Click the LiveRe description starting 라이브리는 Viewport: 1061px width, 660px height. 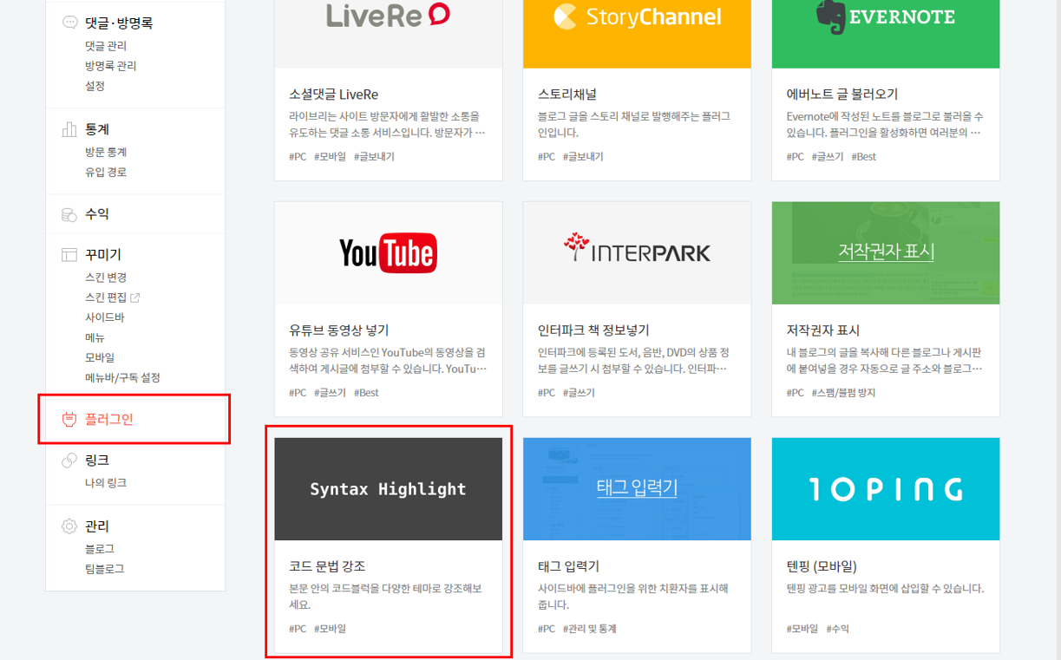[x=387, y=124]
